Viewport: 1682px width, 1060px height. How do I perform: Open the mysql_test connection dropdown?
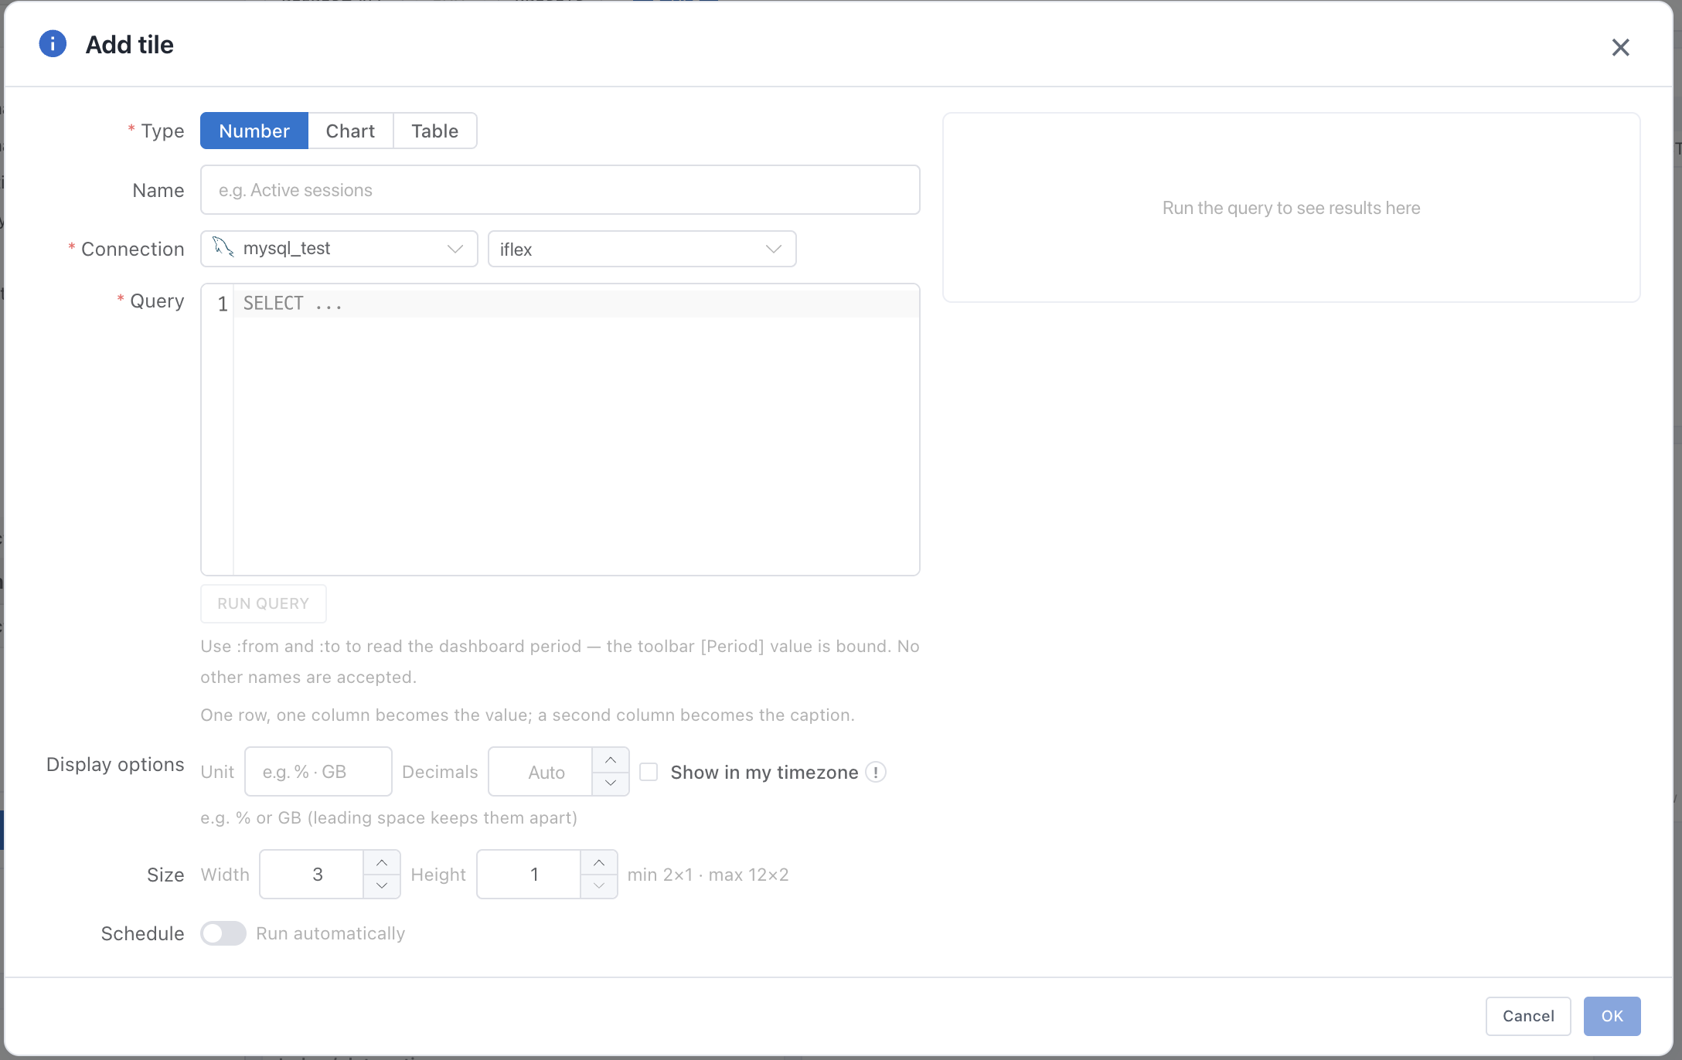(x=339, y=249)
